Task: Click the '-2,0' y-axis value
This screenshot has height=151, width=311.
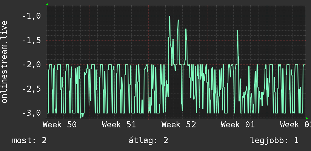Action: [32, 65]
